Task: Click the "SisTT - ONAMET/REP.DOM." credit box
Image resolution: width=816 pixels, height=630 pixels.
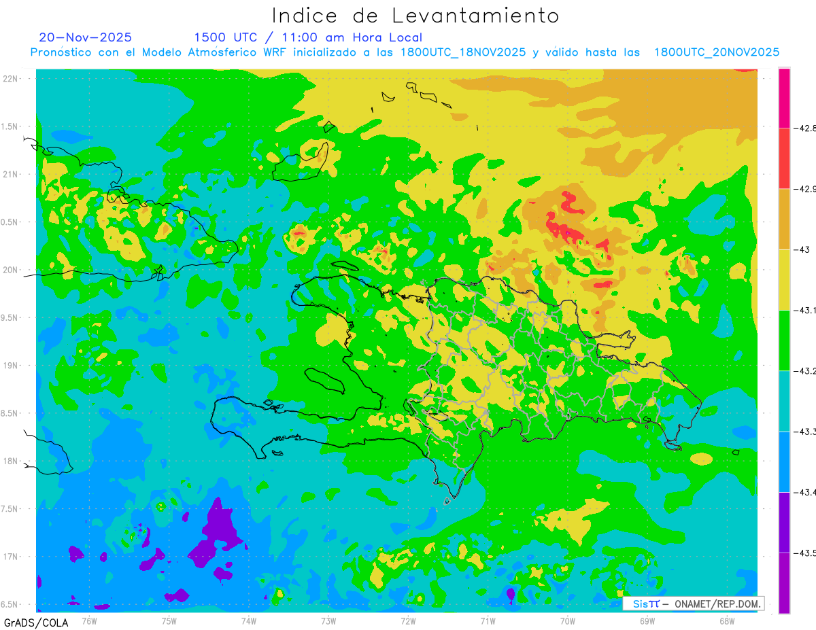Action: (x=694, y=603)
